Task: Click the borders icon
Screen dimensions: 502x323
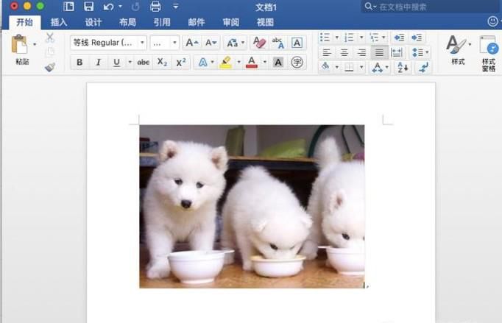Action: pos(350,67)
